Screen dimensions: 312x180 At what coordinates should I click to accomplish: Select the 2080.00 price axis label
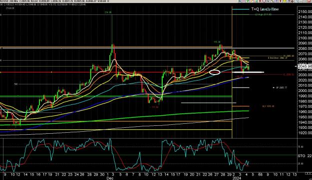click(x=305, y=49)
